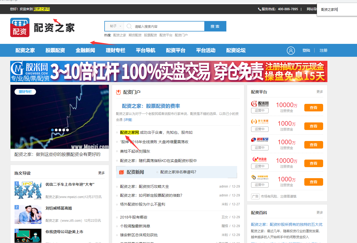357x243 pixels.
Task: Click 查看 button for 金牛策略
Action: [x=314, y=126]
